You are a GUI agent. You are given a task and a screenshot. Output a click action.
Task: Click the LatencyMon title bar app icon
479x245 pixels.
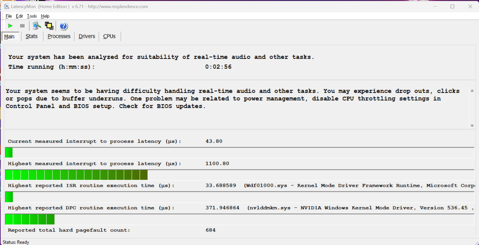pyautogui.click(x=7, y=7)
